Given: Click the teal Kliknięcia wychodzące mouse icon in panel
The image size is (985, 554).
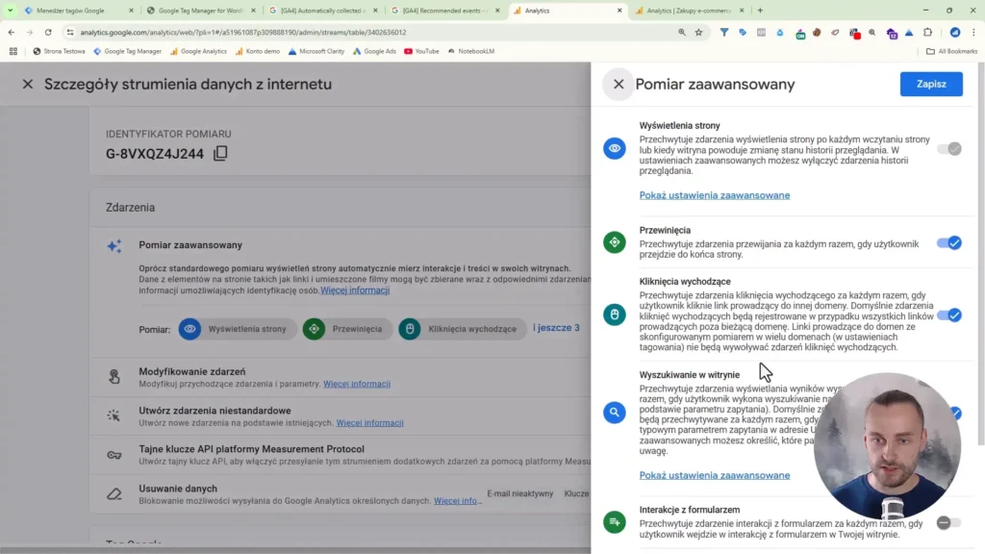Looking at the screenshot, I should [615, 315].
